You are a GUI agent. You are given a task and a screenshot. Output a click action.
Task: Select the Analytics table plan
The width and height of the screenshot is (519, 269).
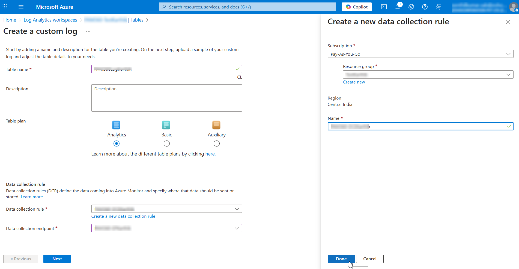(x=117, y=144)
